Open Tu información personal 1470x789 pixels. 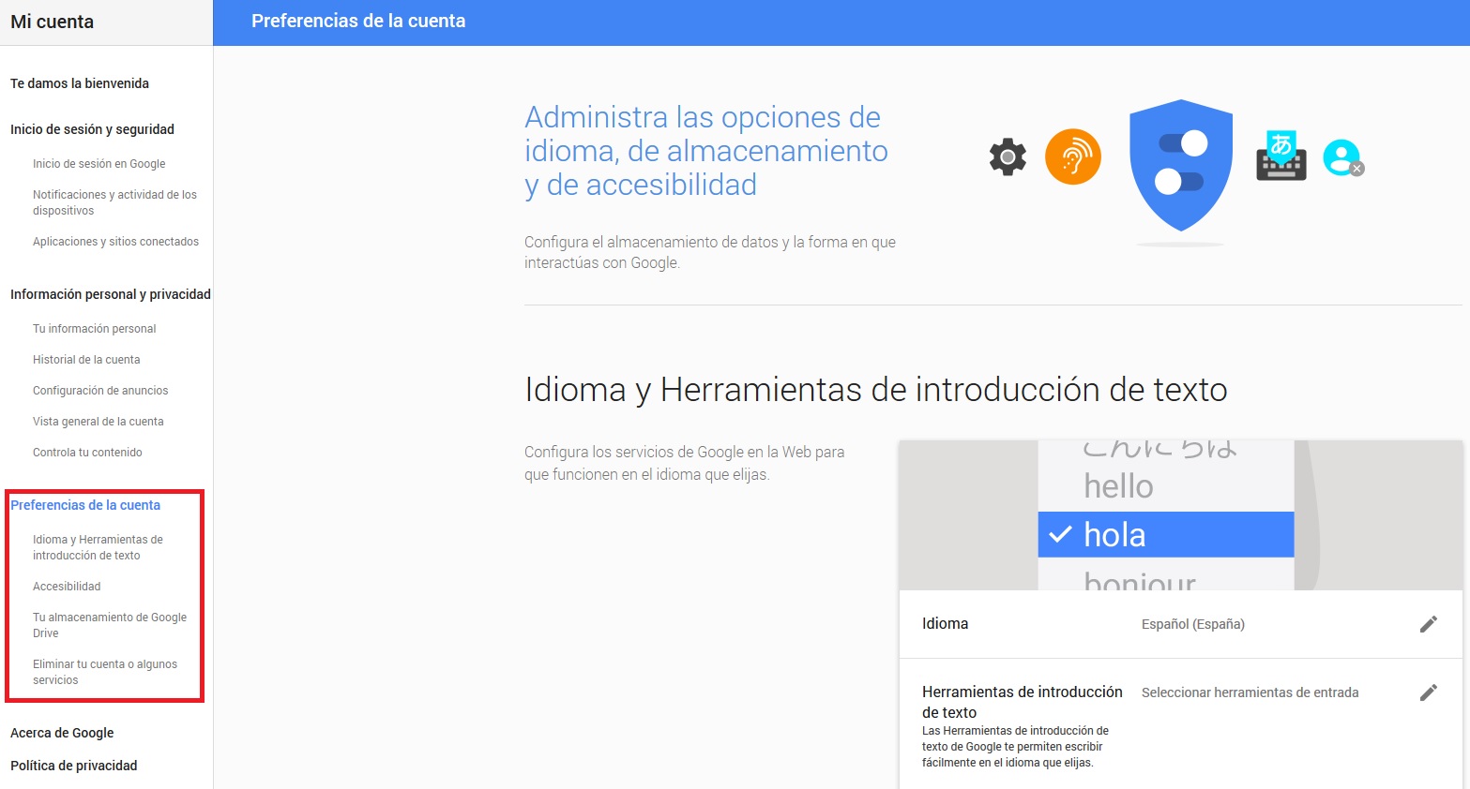pos(94,329)
